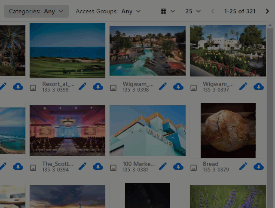Edit asset 135-3-0397 with pencil icon
Viewport: 275px width, 208px height.
[243, 86]
